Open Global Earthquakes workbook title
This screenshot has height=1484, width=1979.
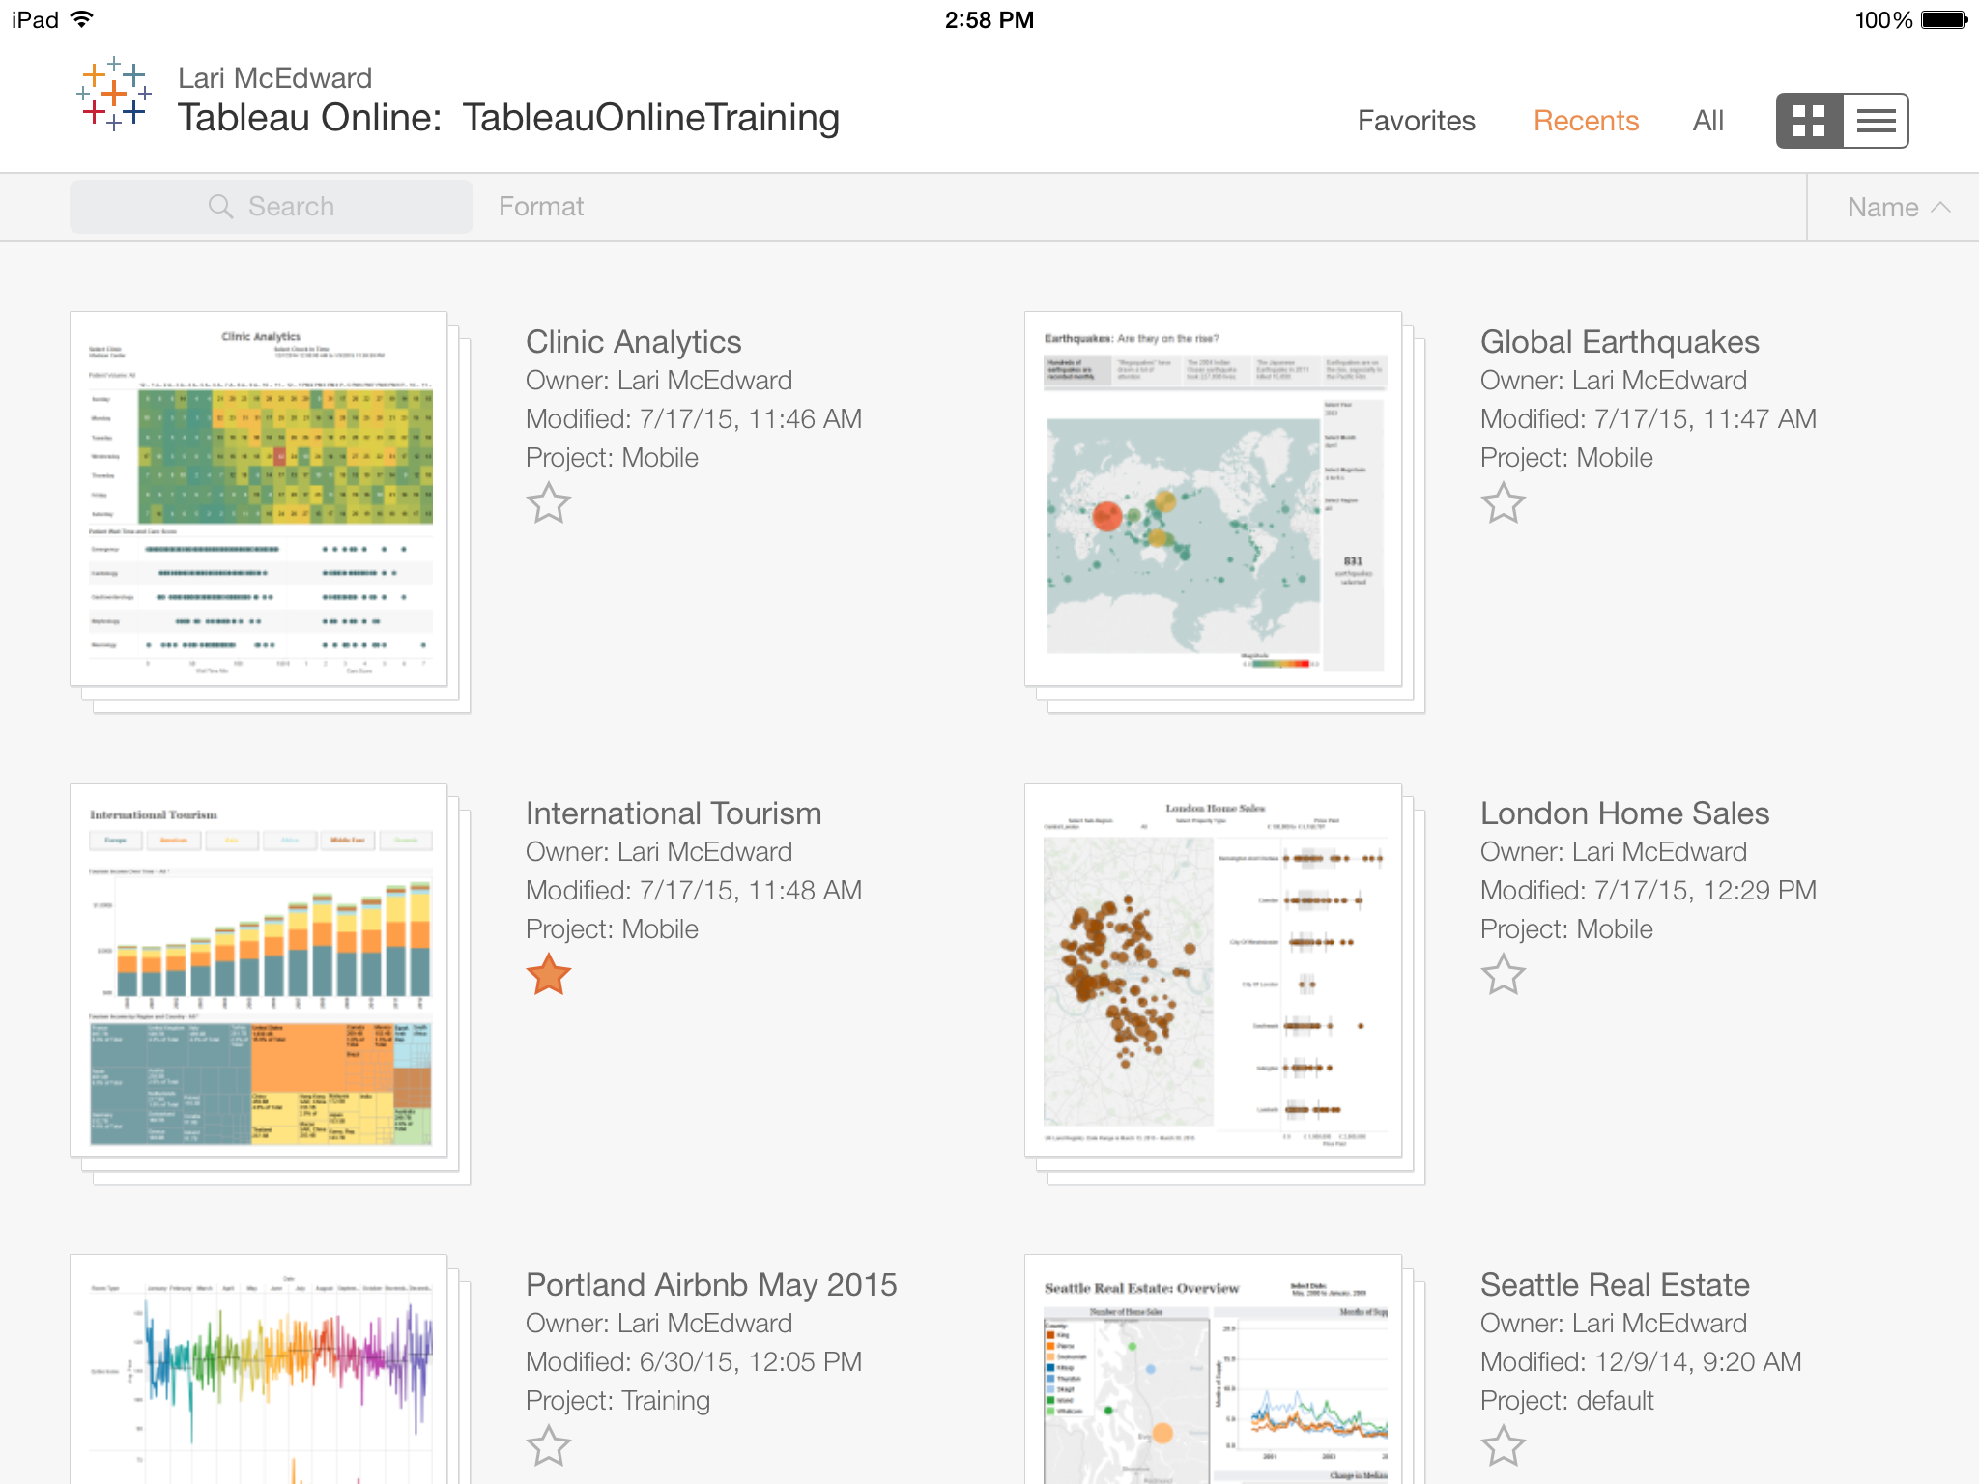(x=1620, y=342)
